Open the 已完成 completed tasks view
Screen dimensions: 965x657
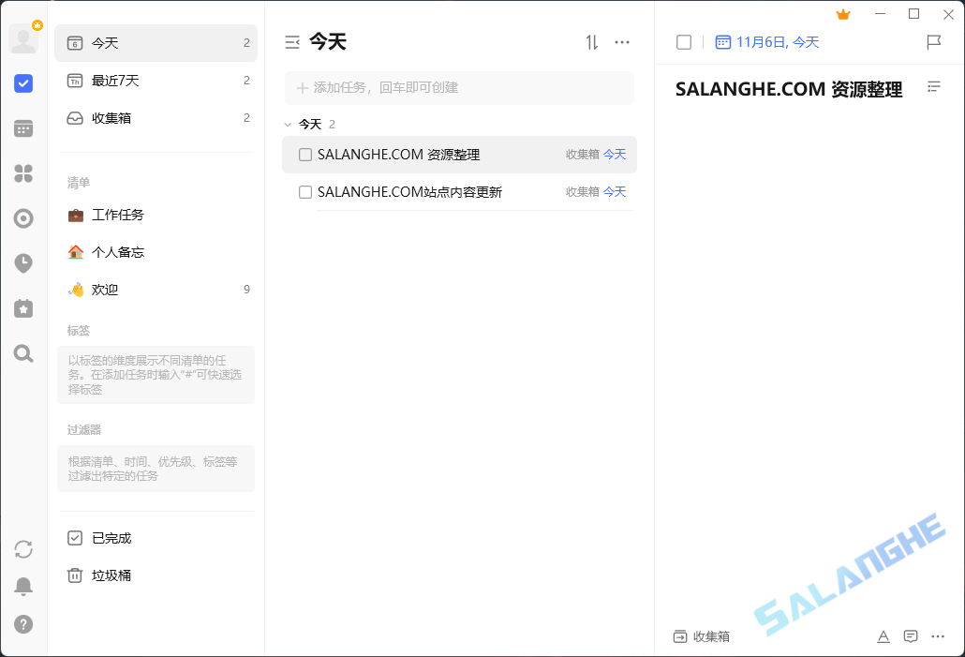point(110,538)
